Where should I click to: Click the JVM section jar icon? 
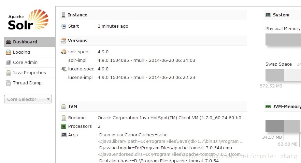click(63, 107)
